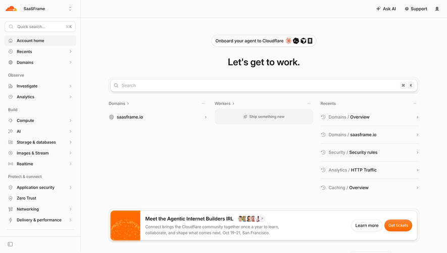447x253 pixels.
Task: Click the Investigate icon in sidebar
Action: click(x=11, y=86)
